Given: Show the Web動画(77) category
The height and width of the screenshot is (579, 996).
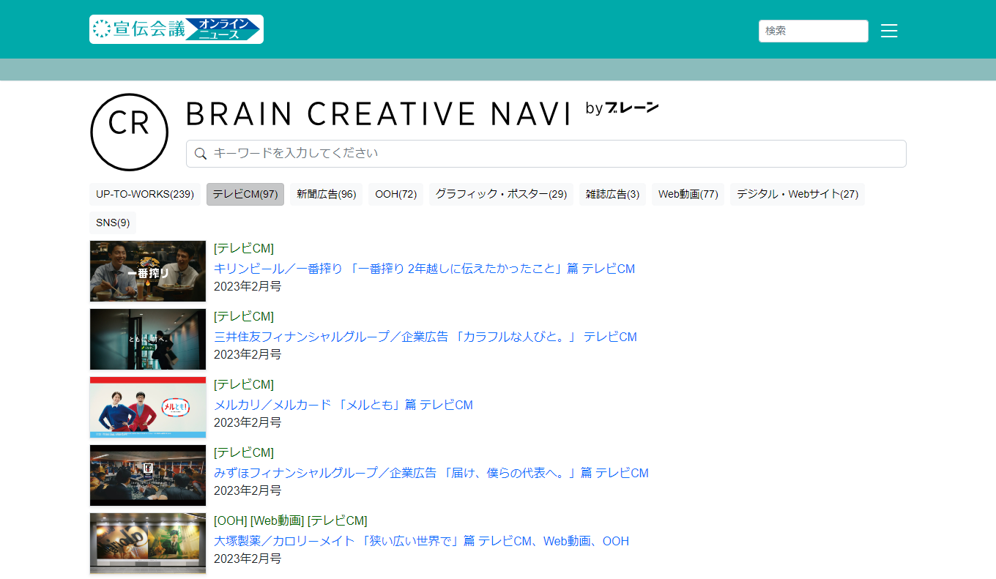Looking at the screenshot, I should pos(688,194).
